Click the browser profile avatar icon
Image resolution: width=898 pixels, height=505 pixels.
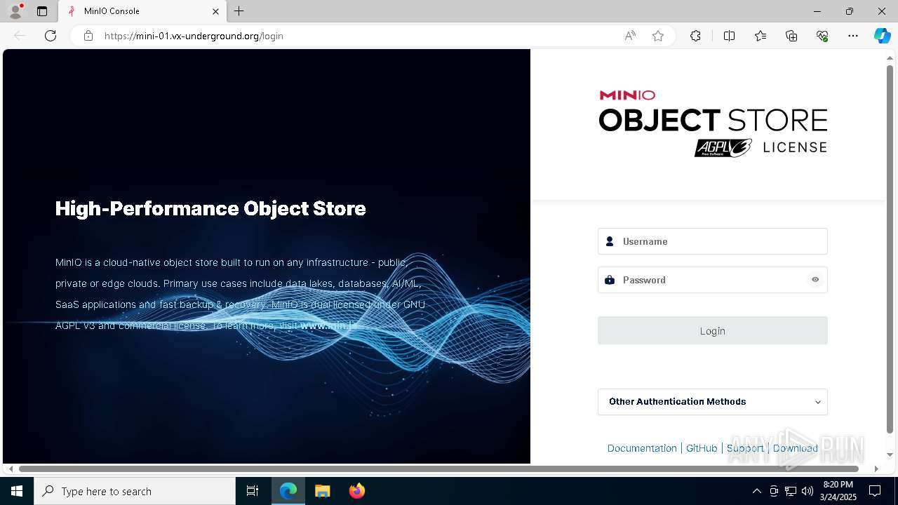tap(15, 11)
